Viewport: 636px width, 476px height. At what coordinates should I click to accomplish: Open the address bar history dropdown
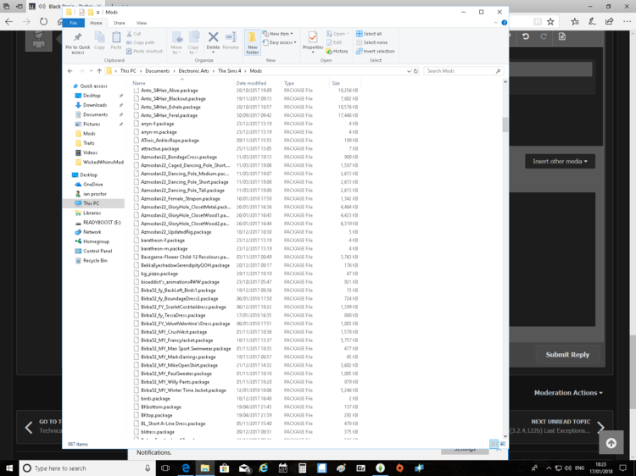409,71
